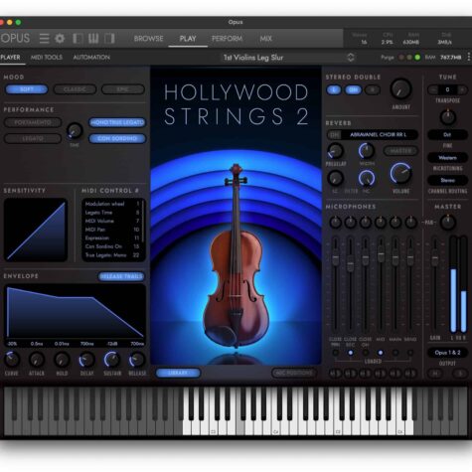Adjust the envelope Attack knob
The width and height of the screenshot is (472, 472).
(x=37, y=360)
